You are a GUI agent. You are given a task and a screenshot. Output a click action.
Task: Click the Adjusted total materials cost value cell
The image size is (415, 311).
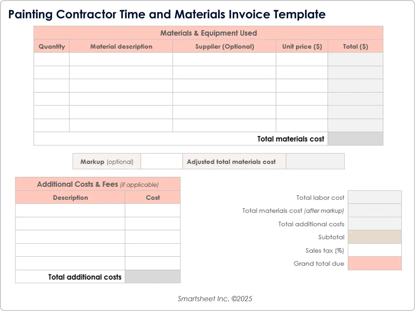pos(315,161)
